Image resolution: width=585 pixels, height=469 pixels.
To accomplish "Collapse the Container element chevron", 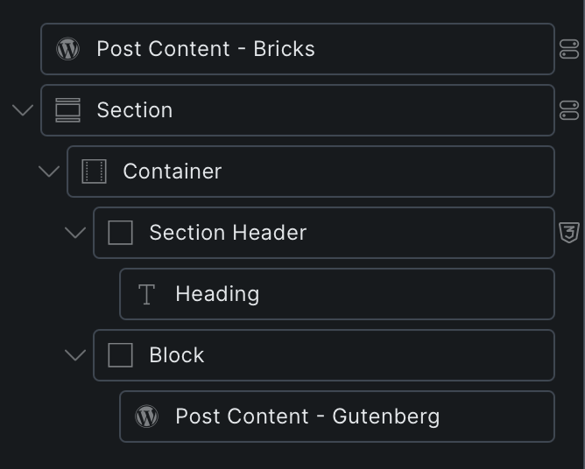I will pos(49,171).
